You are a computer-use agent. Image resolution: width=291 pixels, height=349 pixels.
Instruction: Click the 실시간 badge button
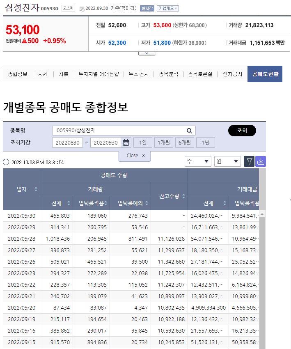(147, 9)
